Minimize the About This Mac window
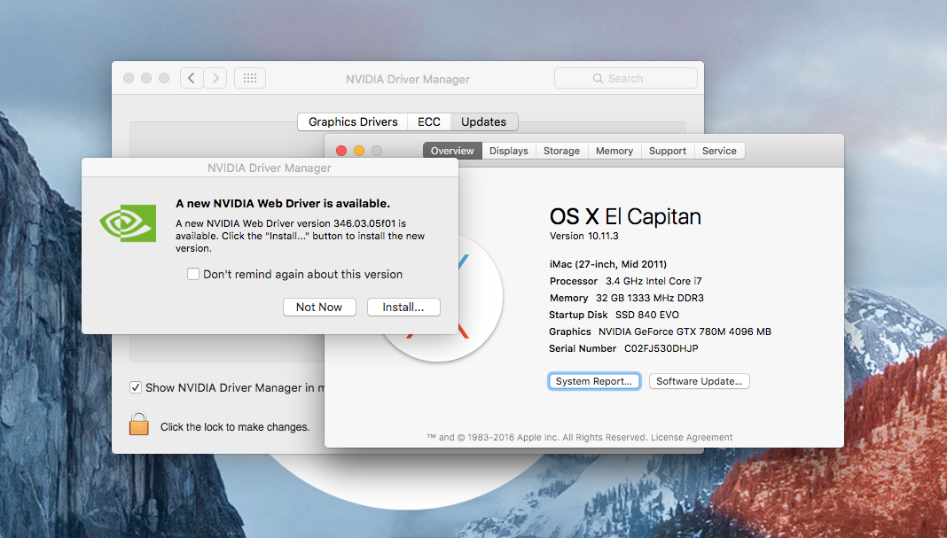 tap(359, 151)
